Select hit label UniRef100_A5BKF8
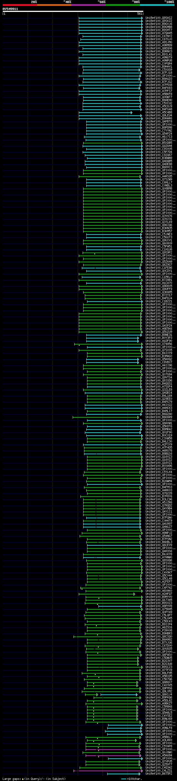 (159, 94)
